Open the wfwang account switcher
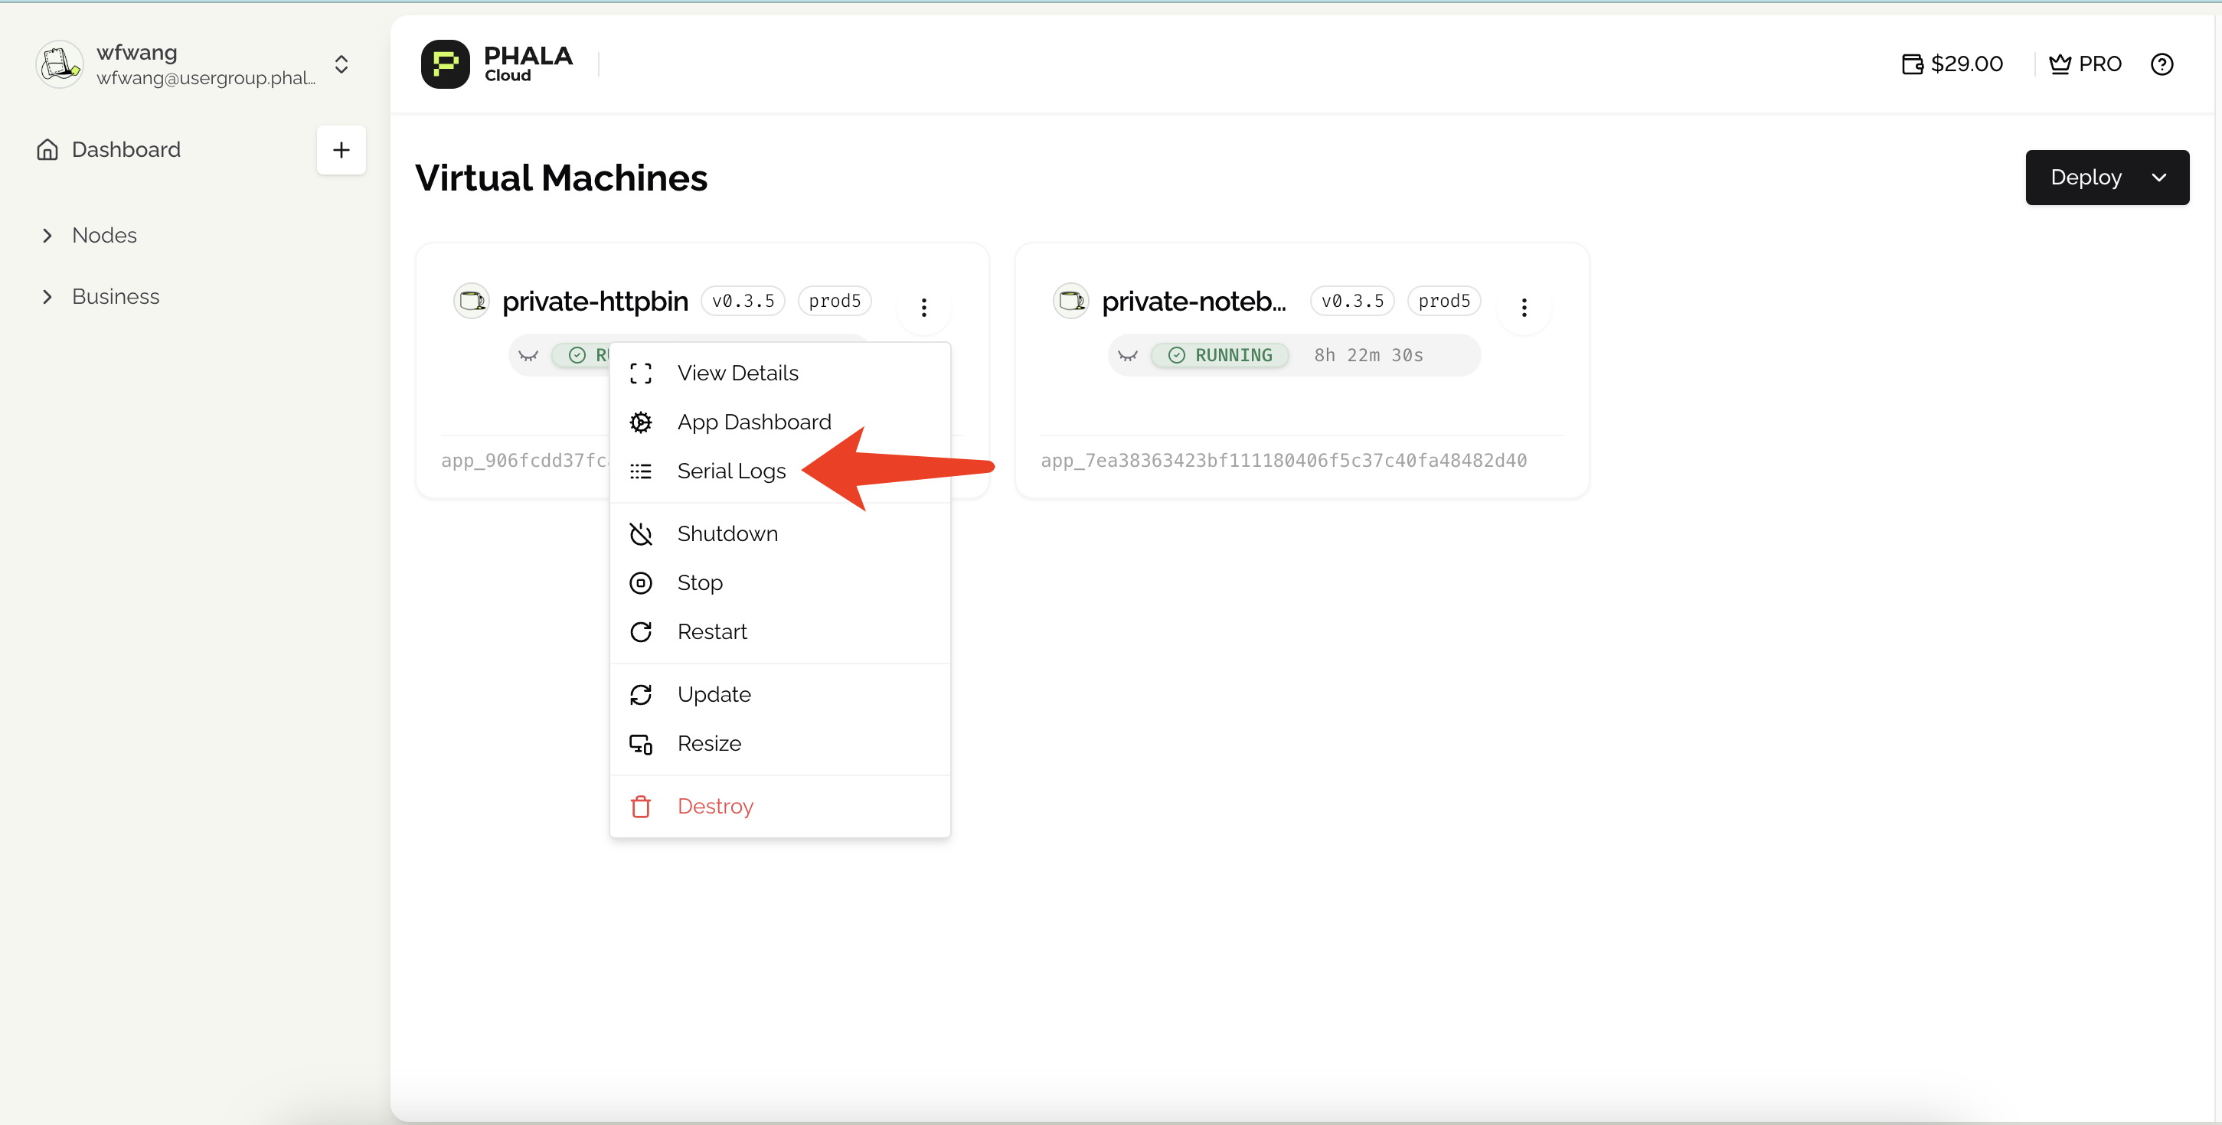 click(341, 64)
